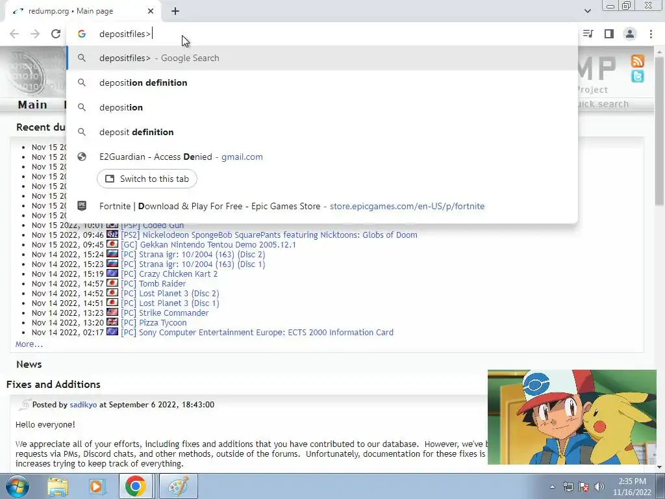The width and height of the screenshot is (665, 499).
Task: Choose 'deposit definition' suggestion
Action: pyautogui.click(x=322, y=132)
